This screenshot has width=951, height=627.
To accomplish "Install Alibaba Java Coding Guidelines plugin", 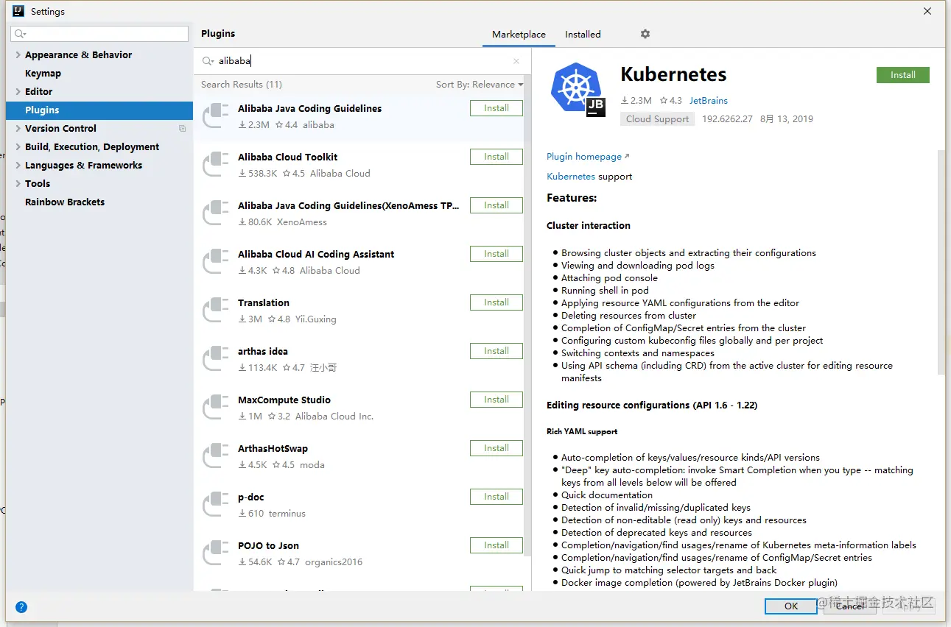I will click(496, 108).
